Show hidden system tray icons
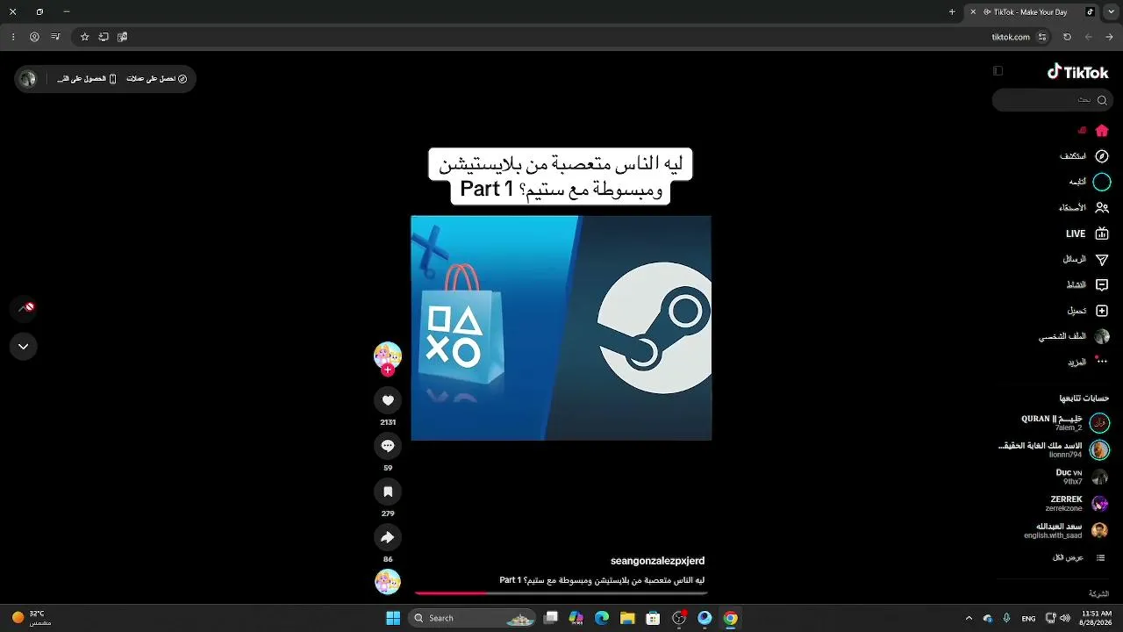Viewport: 1123px width, 632px height. coord(969,618)
